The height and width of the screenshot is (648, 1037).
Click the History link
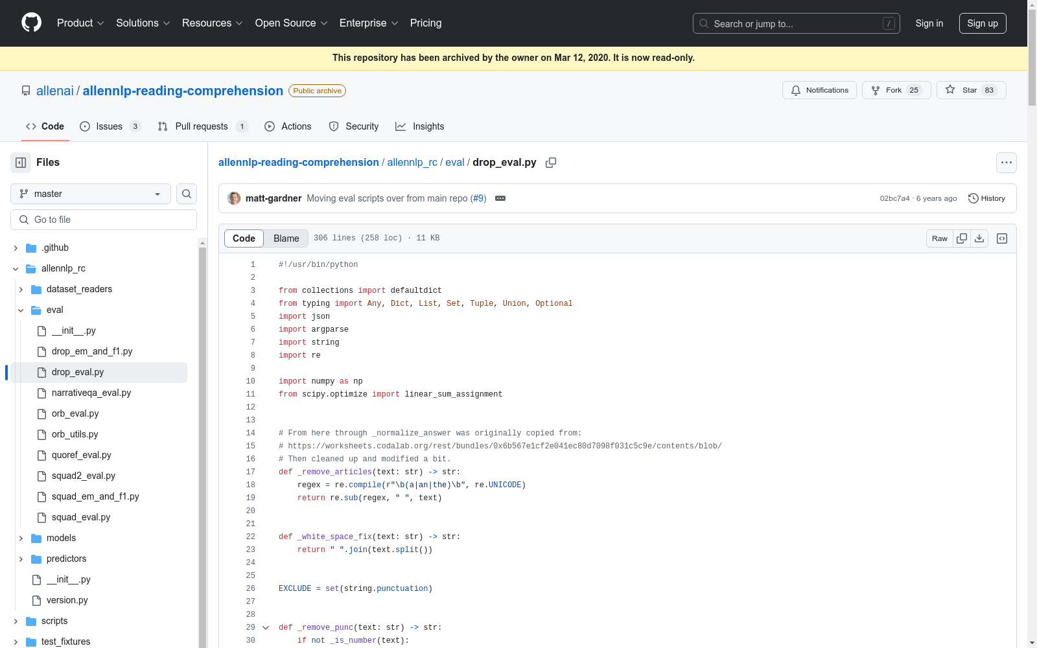(986, 198)
